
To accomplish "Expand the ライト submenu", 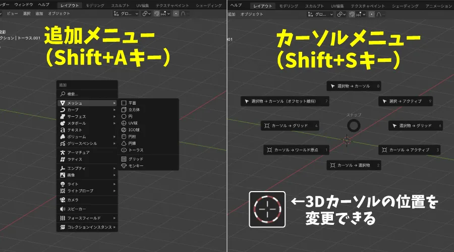I will tap(87, 184).
